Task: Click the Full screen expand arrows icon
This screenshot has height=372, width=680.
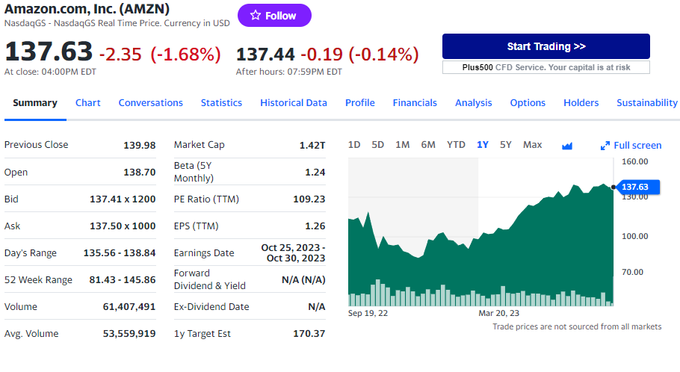Action: click(x=605, y=146)
